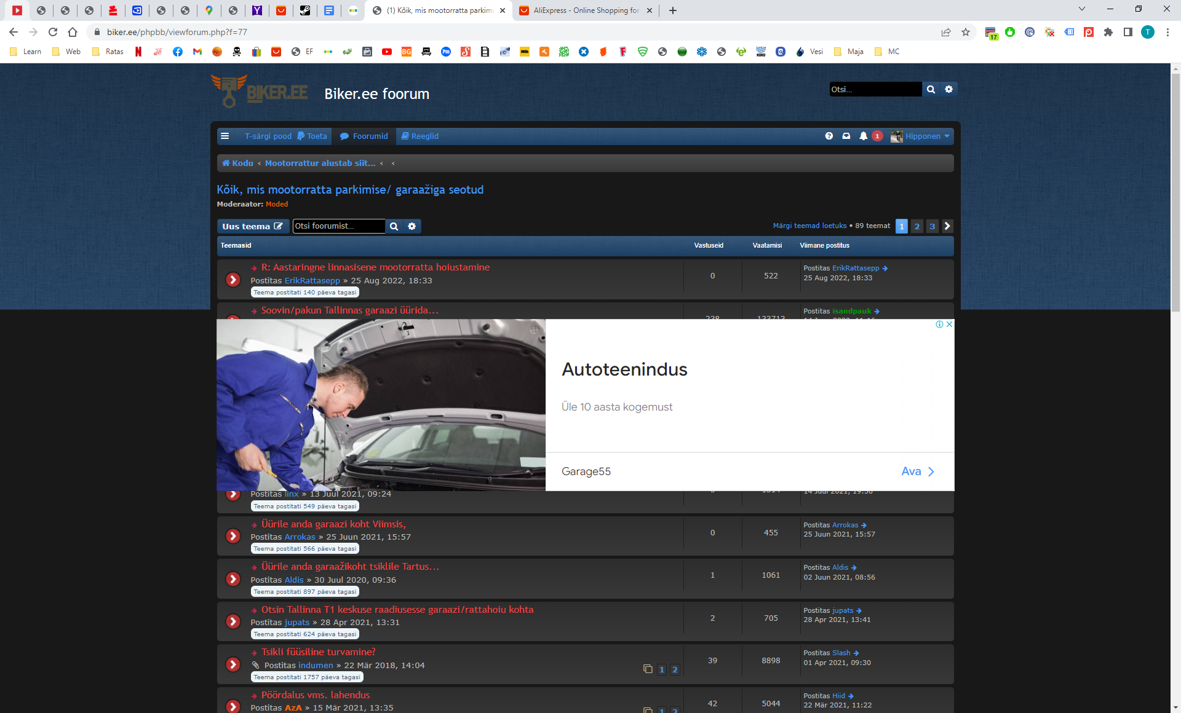Open forum advanced search gear icon
Screen dimensions: 1181x713
[412, 226]
